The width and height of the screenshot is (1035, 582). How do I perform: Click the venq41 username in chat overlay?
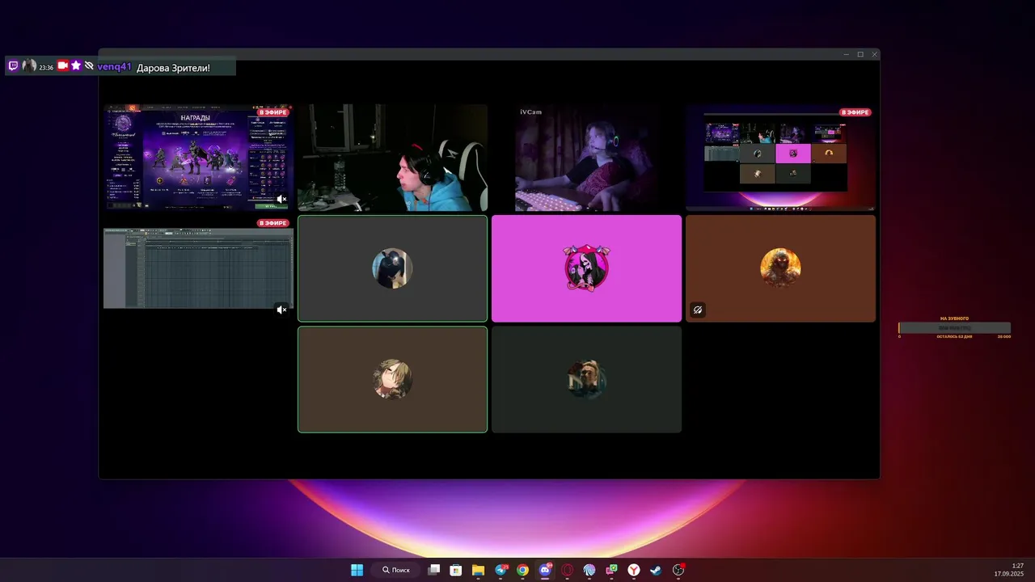[x=114, y=67]
